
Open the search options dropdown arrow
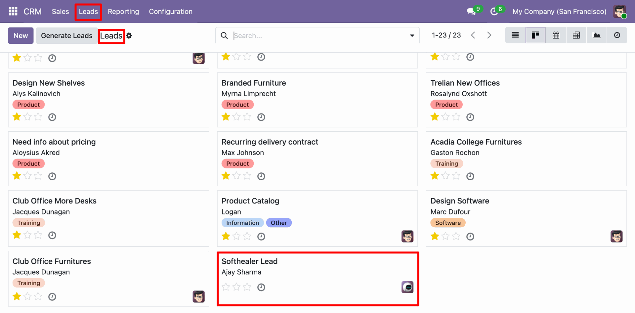(x=412, y=36)
